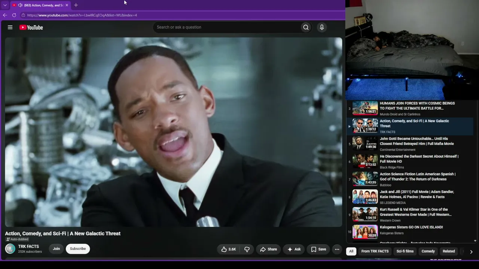Open the TRK FACTS channel avatar
The width and height of the screenshot is (479, 269).
pos(10,248)
